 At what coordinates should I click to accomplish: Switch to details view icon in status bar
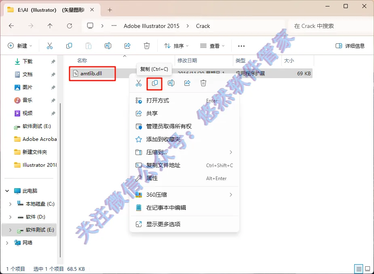(x=359, y=269)
